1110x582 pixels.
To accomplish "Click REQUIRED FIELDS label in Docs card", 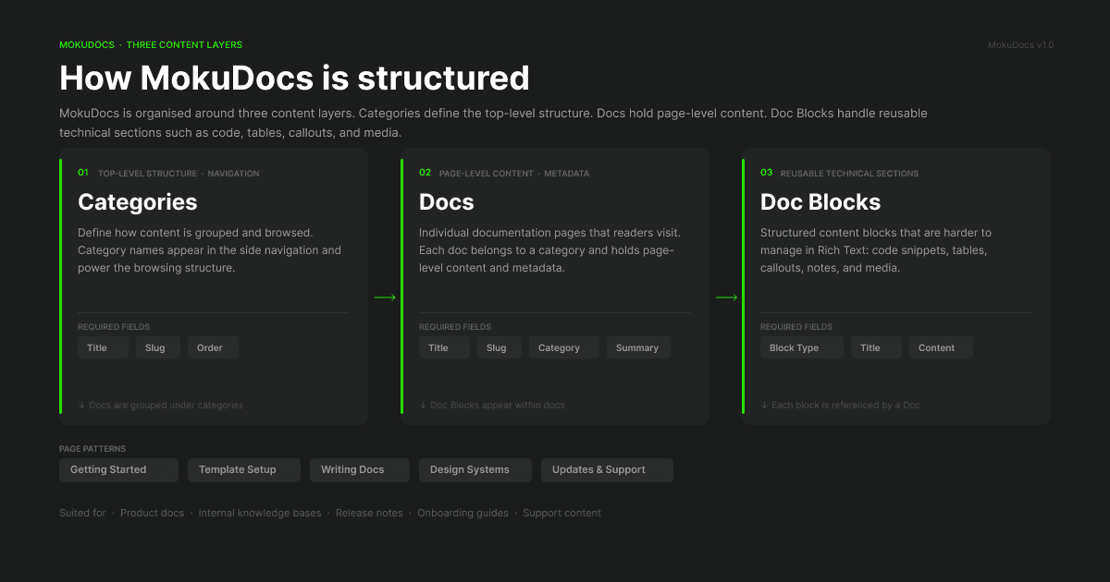I will click(x=455, y=327).
